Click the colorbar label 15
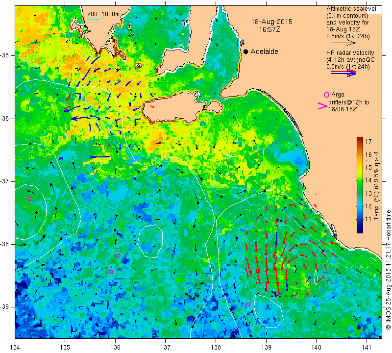Image resolution: width=392 pixels, height=353 pixels. [368, 167]
